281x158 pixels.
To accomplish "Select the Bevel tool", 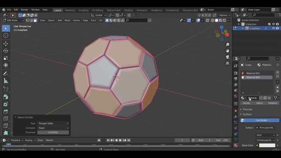I will (6, 111).
